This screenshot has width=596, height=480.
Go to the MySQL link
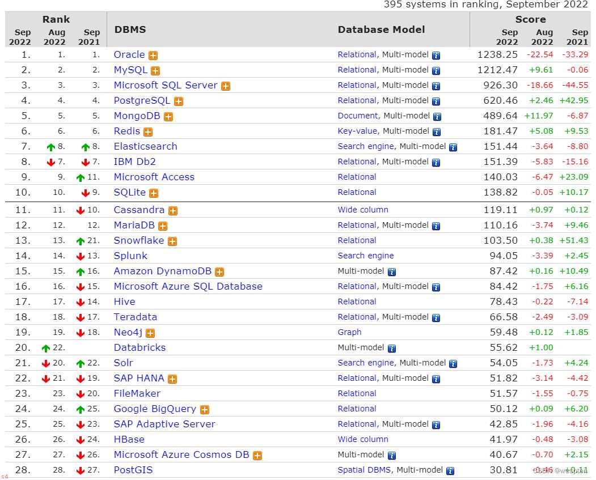point(130,70)
